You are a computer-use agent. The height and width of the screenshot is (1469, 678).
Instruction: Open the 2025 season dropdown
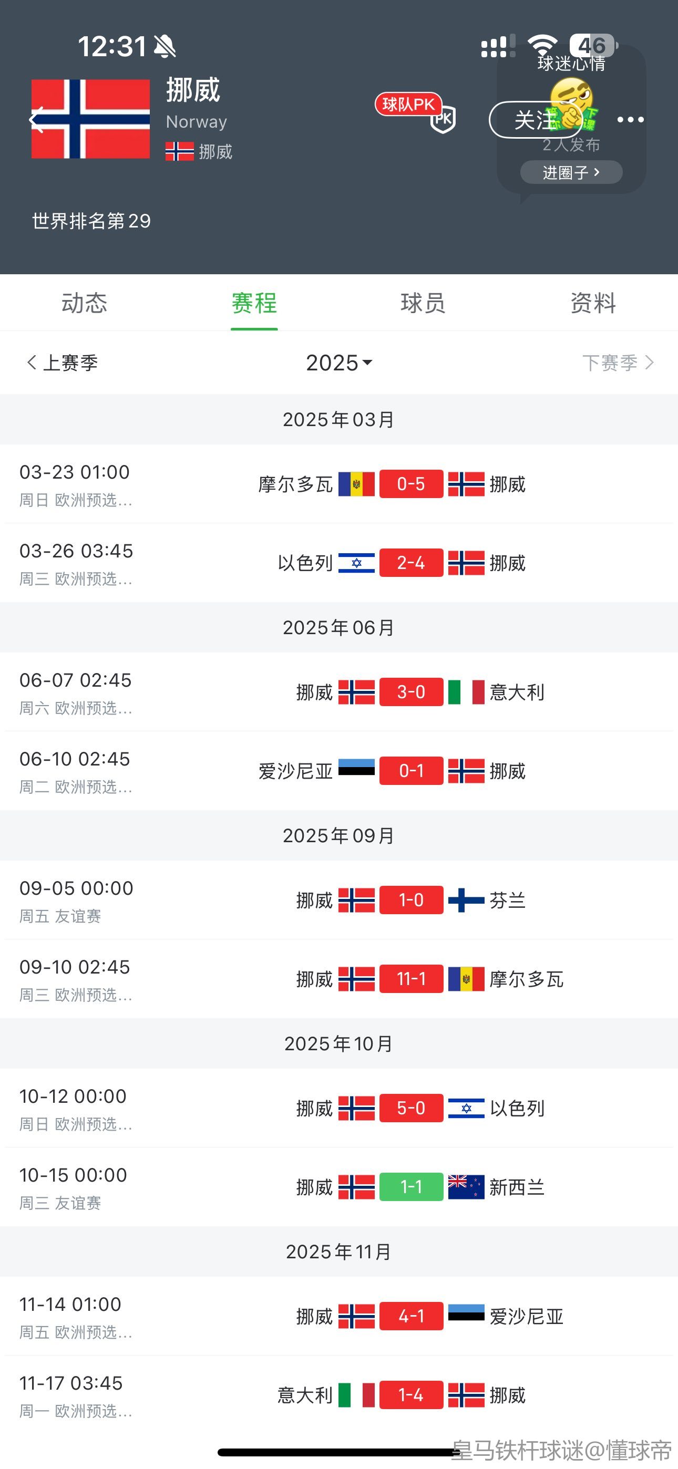point(339,363)
